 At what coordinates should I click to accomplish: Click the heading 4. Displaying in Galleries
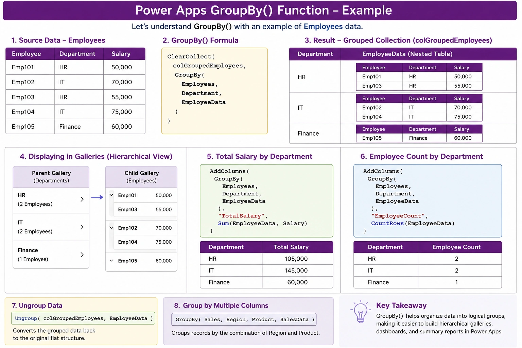(x=96, y=156)
